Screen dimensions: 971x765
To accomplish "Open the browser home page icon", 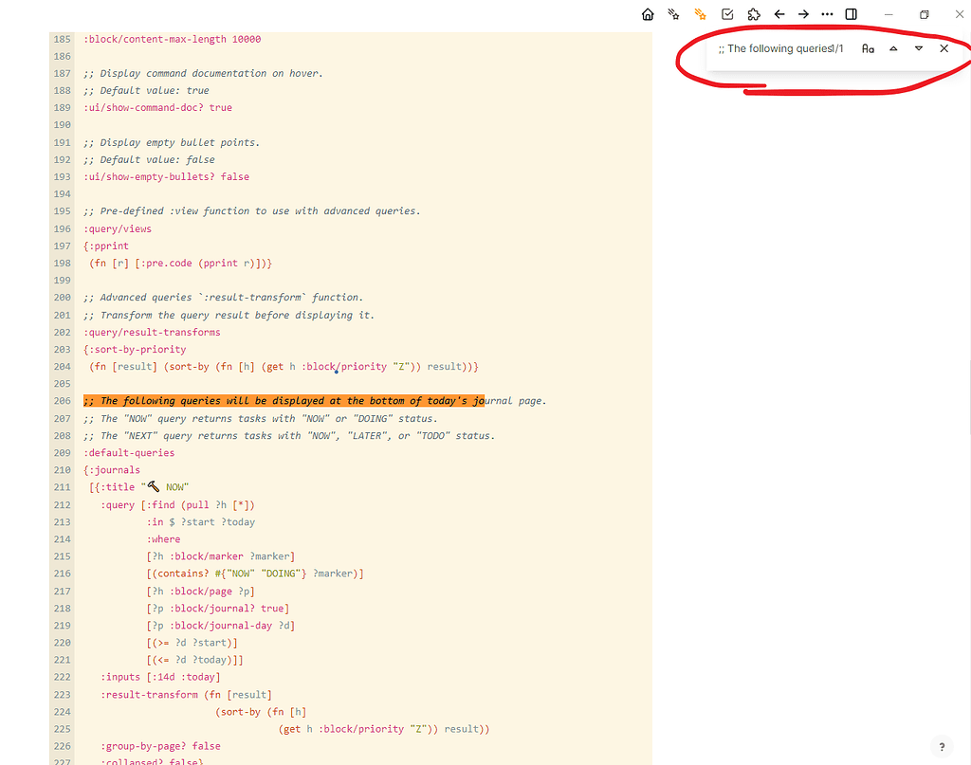I will point(648,14).
